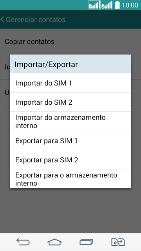Tap the home navigation button

(55, 242)
